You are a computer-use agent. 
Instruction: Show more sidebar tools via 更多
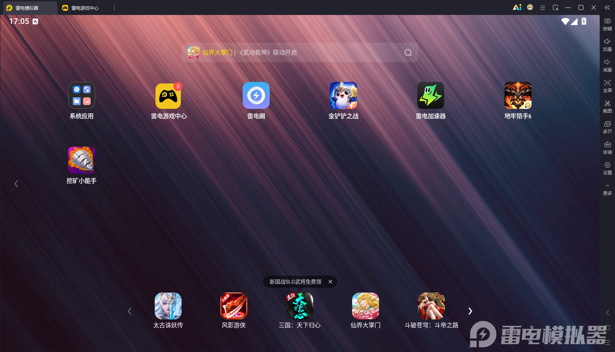[608, 190]
